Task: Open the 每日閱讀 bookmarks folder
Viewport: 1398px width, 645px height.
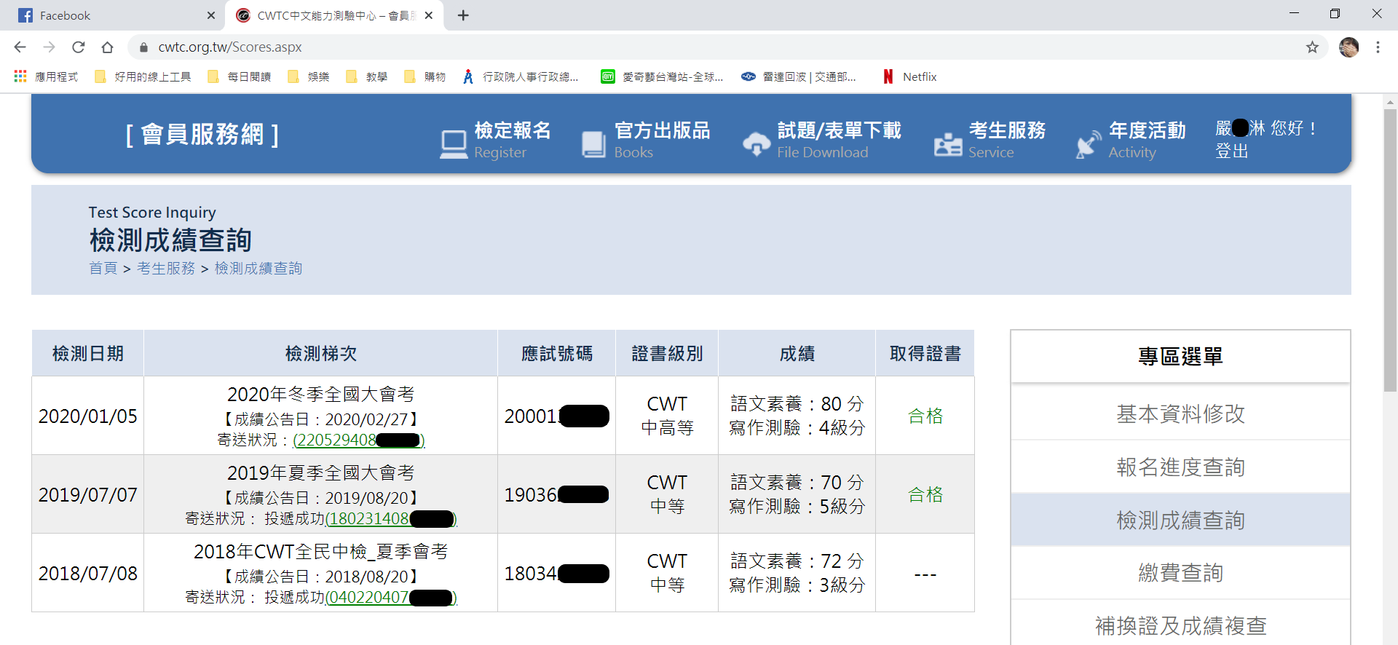Action: point(240,76)
